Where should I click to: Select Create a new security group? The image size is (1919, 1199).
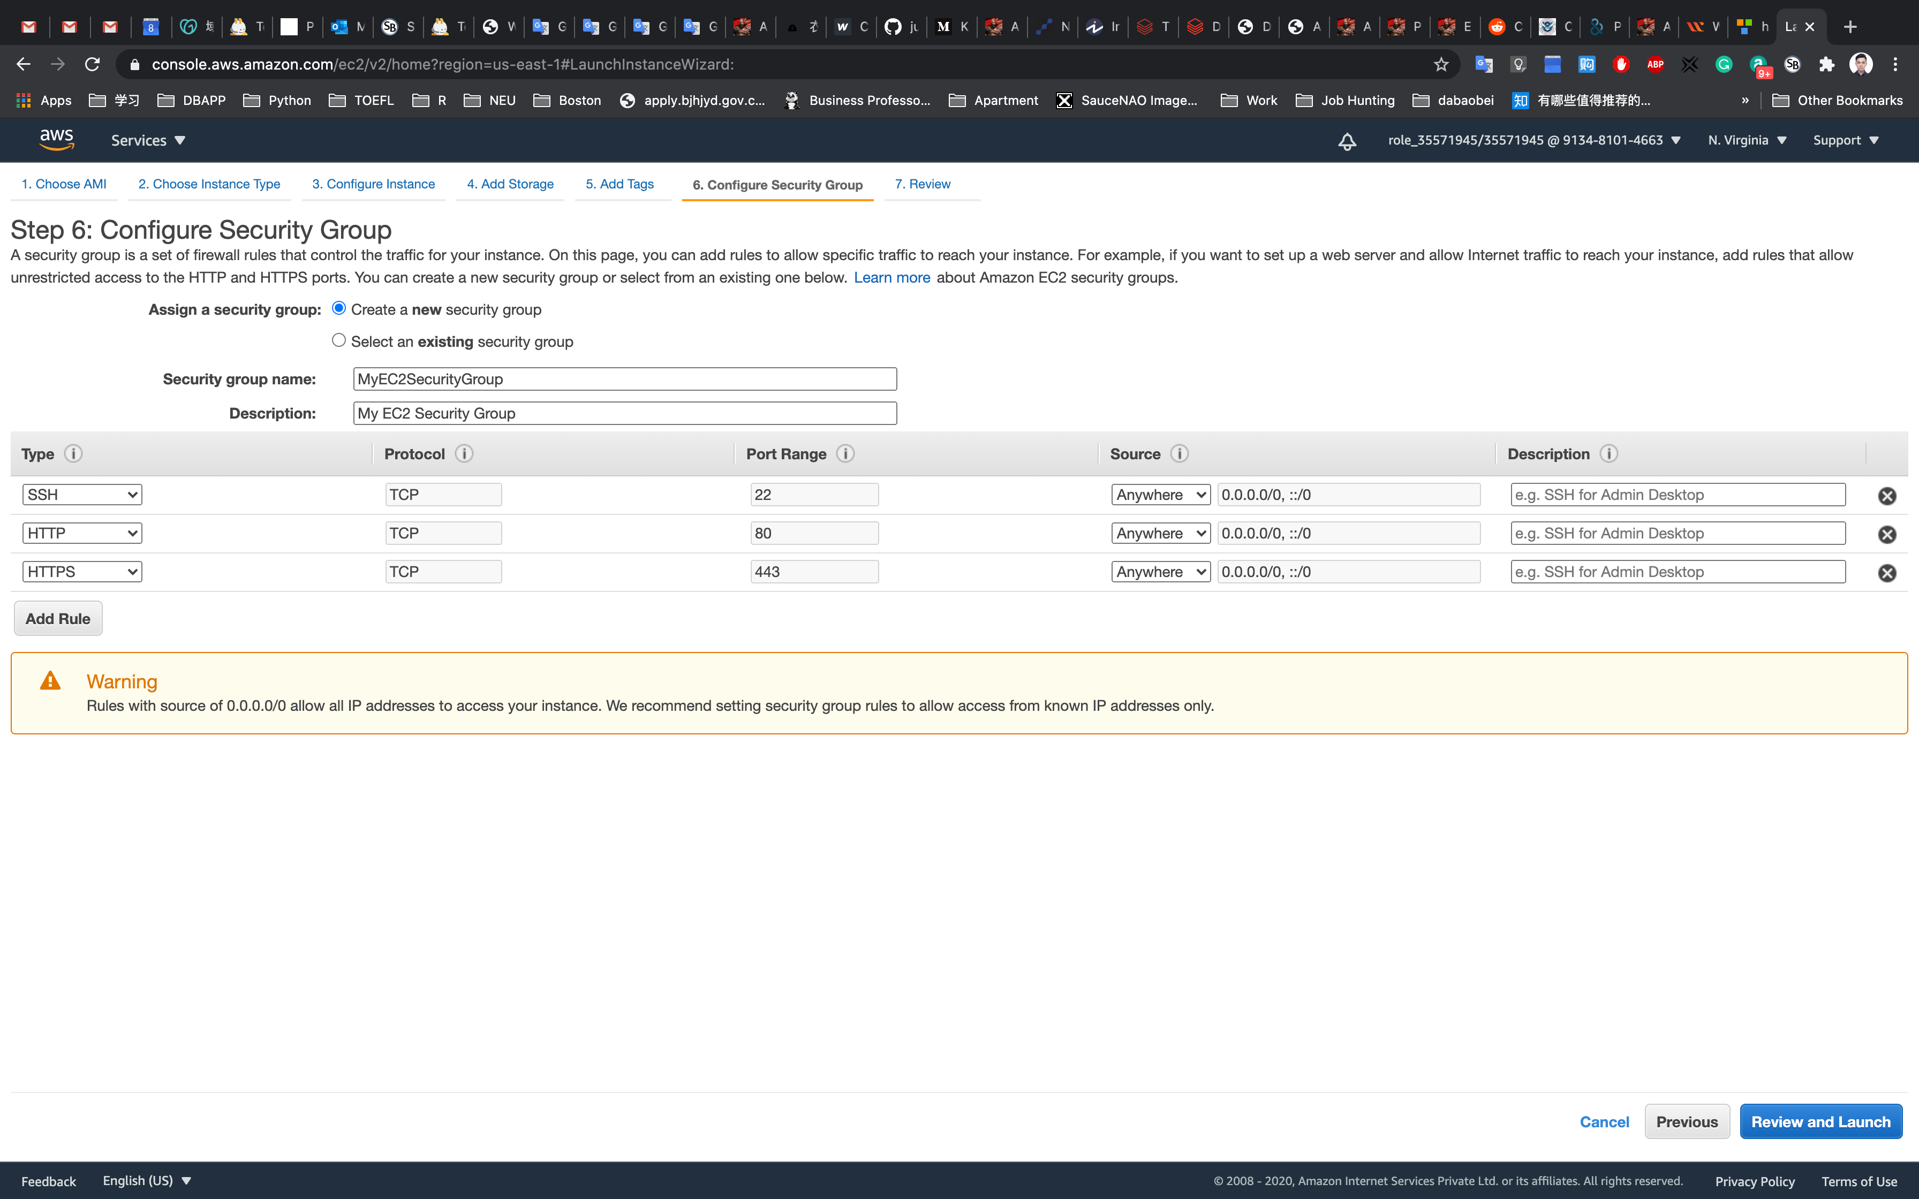(x=338, y=308)
